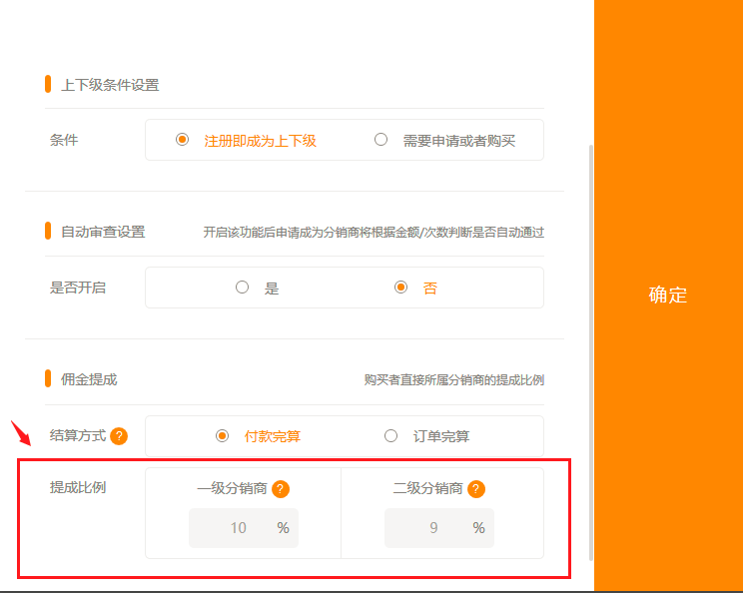Click the help icon next to 二级分销商
This screenshot has width=743, height=593.
[x=476, y=489]
